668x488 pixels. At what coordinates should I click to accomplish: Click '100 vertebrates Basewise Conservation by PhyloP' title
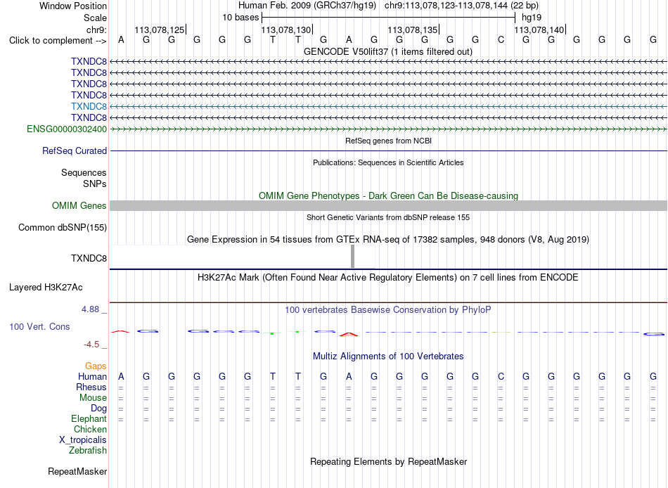tap(388, 310)
